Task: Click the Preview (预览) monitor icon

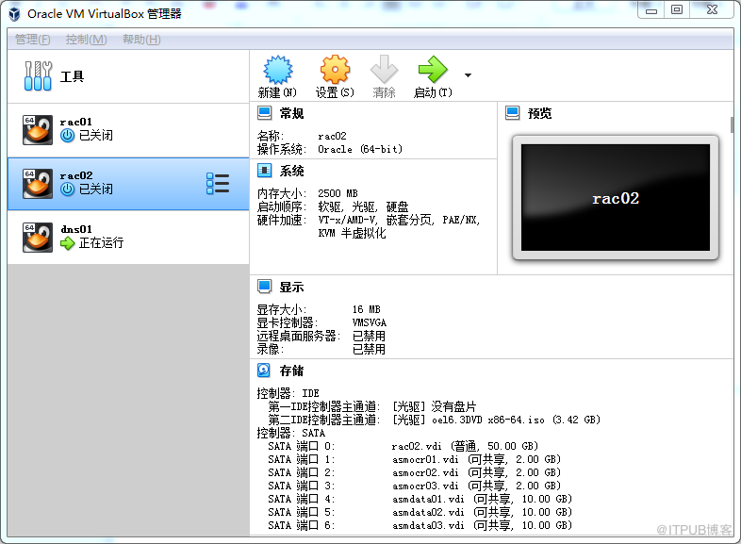Action: click(513, 113)
